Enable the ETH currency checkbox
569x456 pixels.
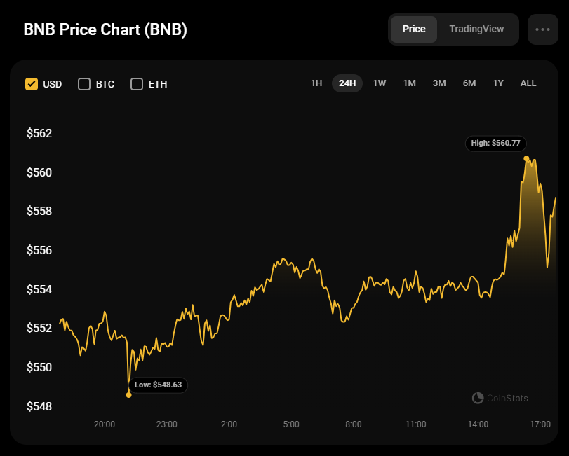tap(137, 84)
